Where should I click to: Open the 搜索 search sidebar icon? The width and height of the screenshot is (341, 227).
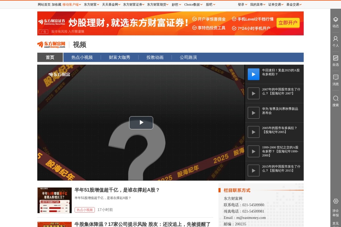tap(336, 101)
